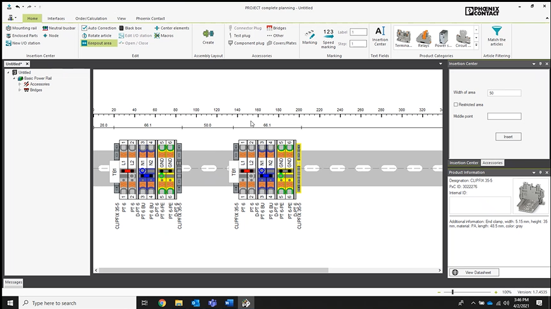Click the Width of area field
The image size is (551, 309).
point(504,93)
